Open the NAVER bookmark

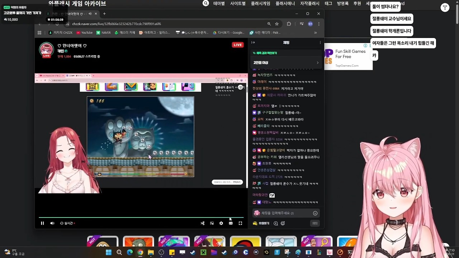pos(104,33)
